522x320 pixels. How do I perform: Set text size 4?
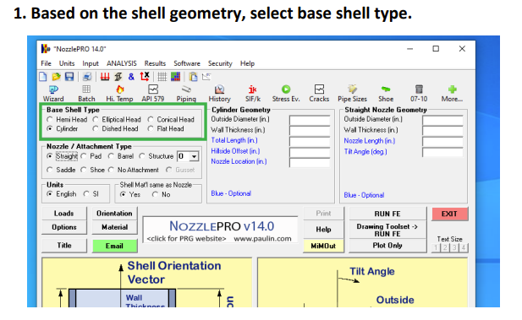[x=464, y=247]
